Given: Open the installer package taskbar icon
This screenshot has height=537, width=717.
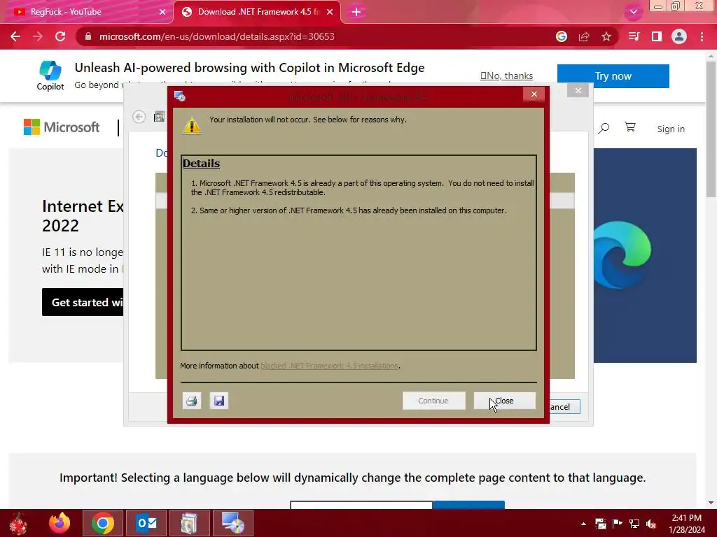Looking at the screenshot, I should point(189,523).
